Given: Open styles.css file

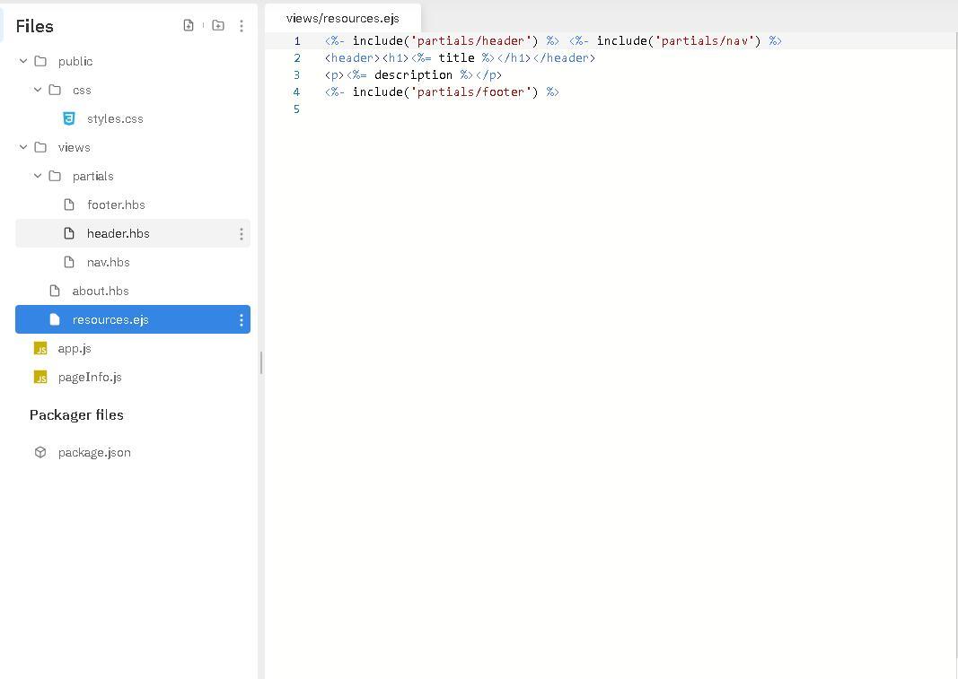Looking at the screenshot, I should (x=115, y=118).
